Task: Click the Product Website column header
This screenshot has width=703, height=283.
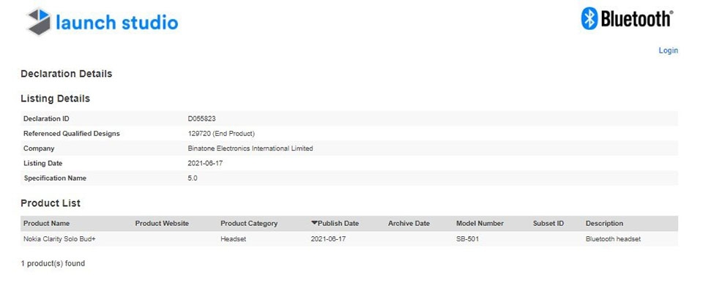Action: 162,224
